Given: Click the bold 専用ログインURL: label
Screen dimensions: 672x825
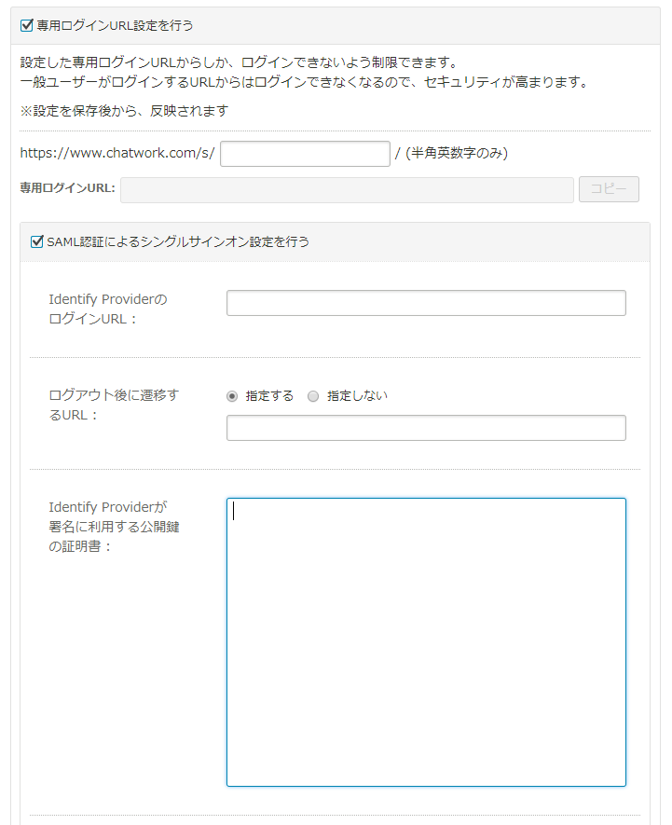Looking at the screenshot, I should [x=68, y=188].
